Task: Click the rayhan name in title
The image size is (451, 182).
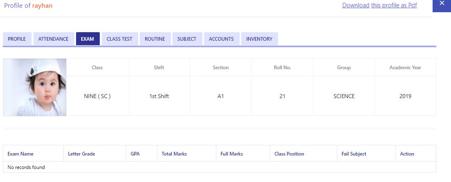Action: (42, 5)
